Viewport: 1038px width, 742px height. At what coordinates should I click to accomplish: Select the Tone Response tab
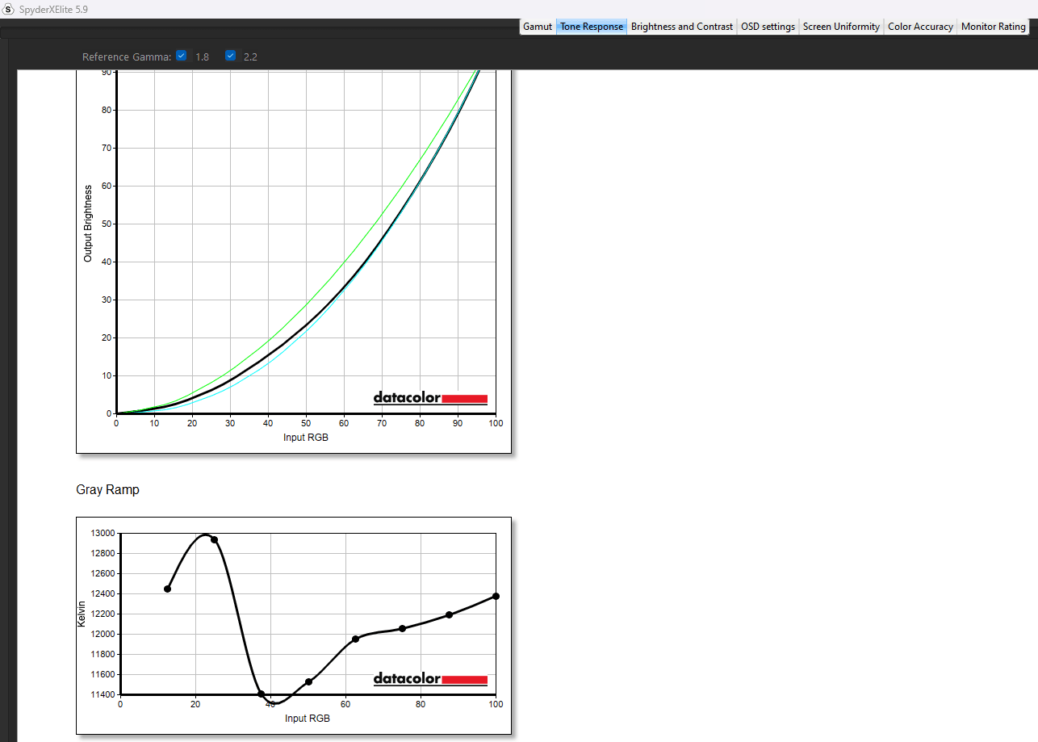[x=592, y=27]
